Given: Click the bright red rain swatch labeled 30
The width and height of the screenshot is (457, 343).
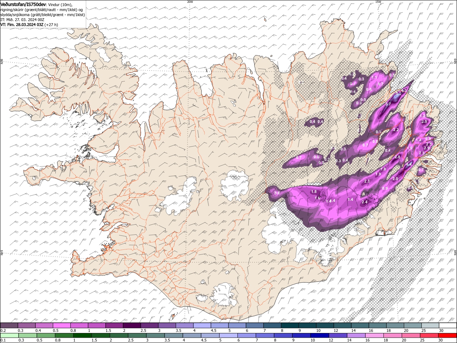Looking at the screenshot, I should click(447, 335).
